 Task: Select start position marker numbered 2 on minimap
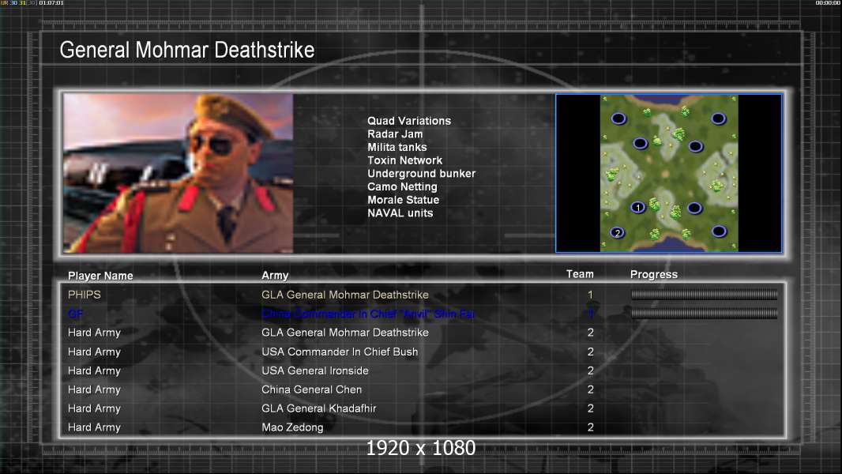click(x=618, y=232)
